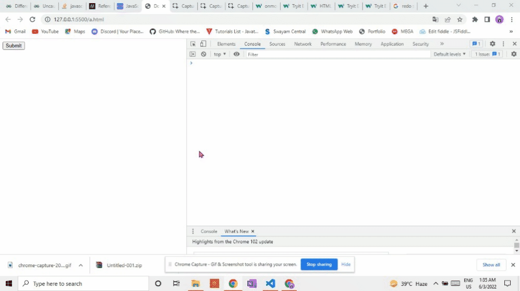Open the Network tab
520x291 pixels.
(x=303, y=44)
